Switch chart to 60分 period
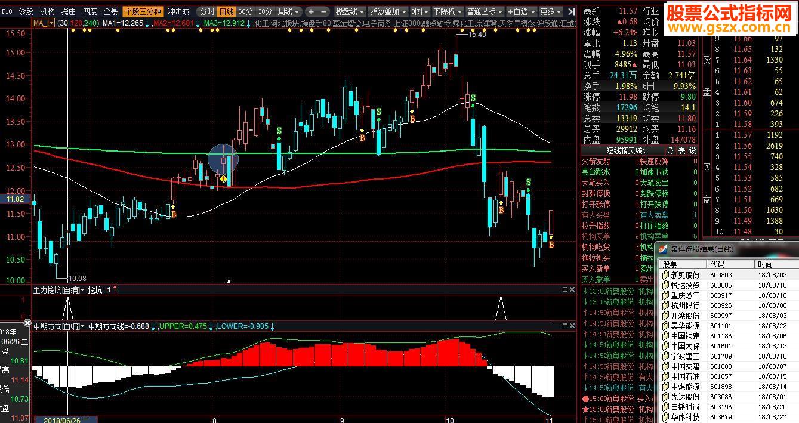 pos(245,11)
